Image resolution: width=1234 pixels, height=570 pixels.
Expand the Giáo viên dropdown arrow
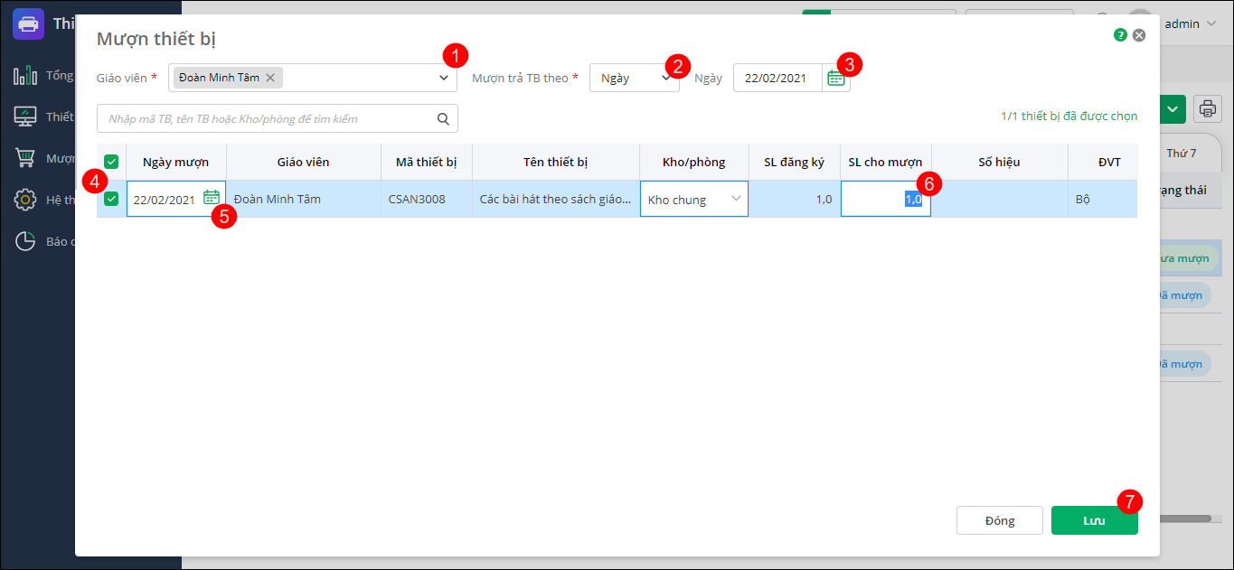coord(444,78)
